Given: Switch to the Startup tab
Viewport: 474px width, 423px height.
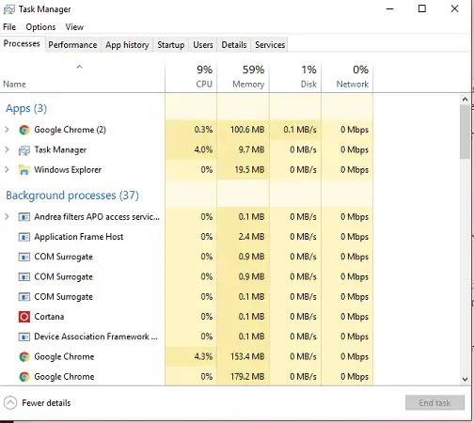Looking at the screenshot, I should click(171, 45).
